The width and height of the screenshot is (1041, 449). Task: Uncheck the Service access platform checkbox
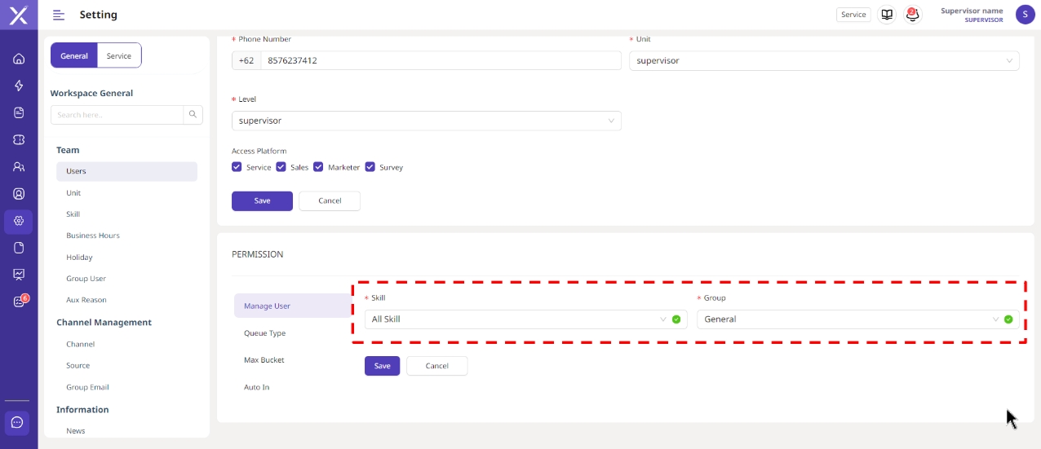237,167
